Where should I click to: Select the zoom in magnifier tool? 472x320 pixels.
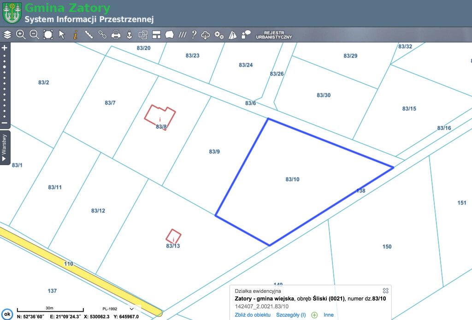(20, 35)
